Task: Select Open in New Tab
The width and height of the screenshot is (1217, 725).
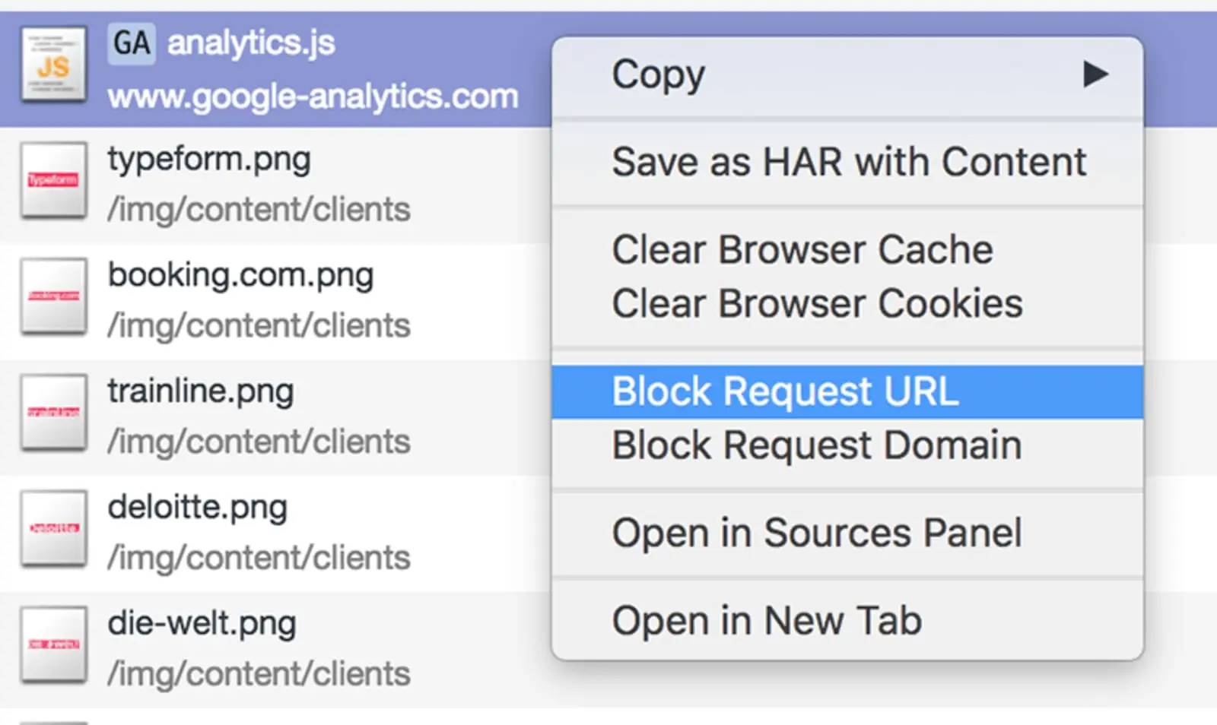Action: 767,621
